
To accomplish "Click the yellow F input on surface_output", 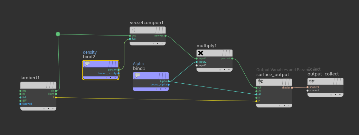I will (x=256, y=101).
